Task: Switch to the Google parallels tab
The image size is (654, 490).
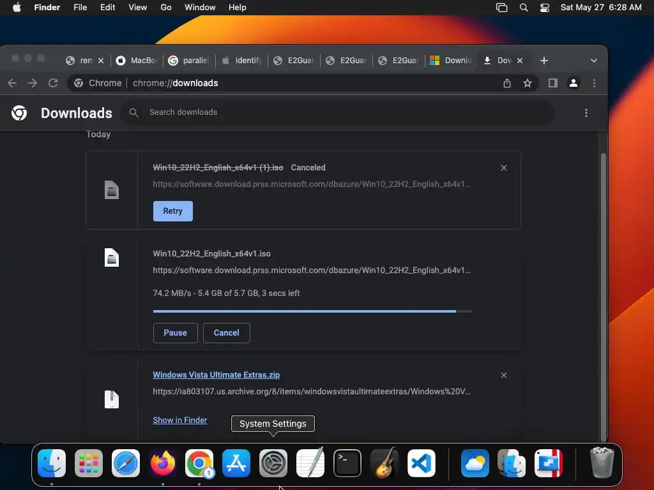Action: pyautogui.click(x=189, y=61)
